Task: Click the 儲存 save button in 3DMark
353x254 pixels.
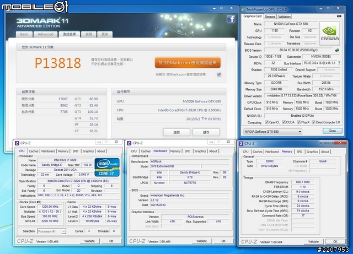Action: point(206,132)
